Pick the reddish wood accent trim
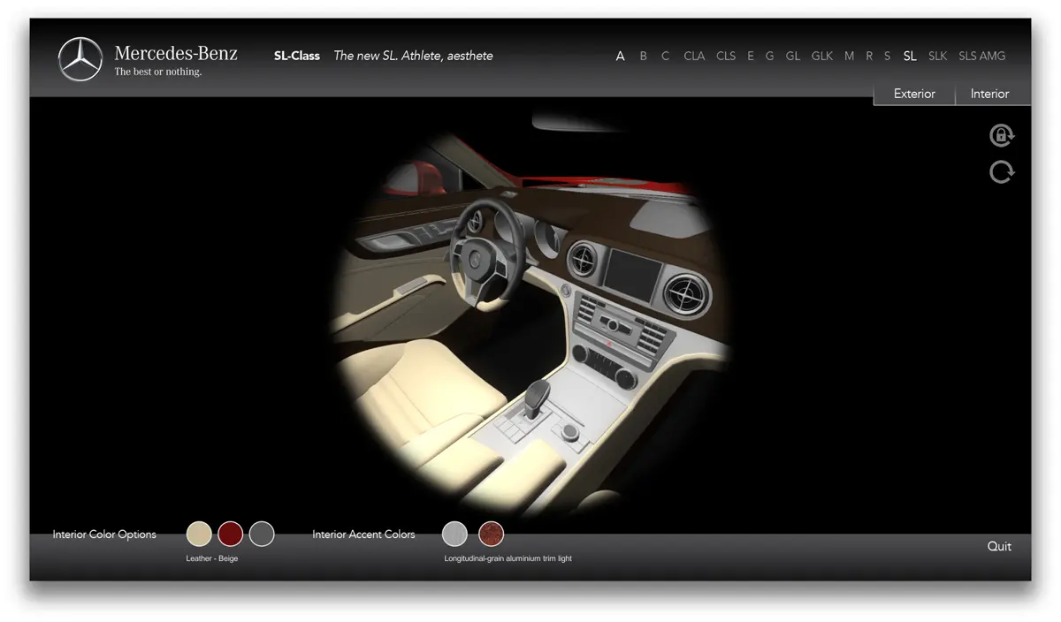 491,534
